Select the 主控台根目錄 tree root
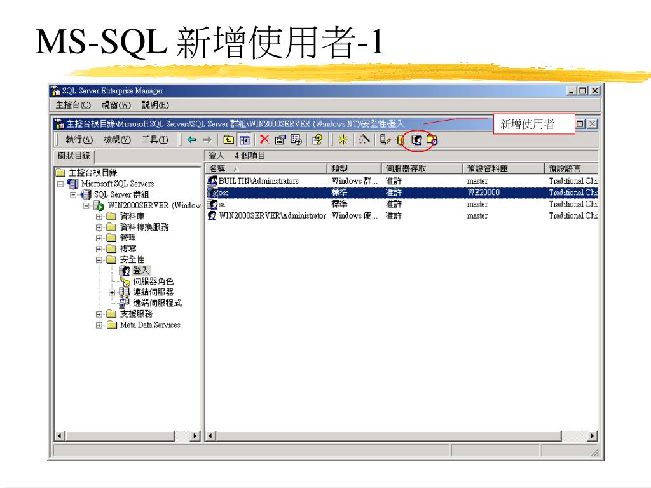This screenshot has height=488, width=651. [93, 173]
